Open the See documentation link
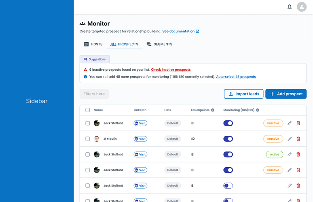 click(x=178, y=31)
